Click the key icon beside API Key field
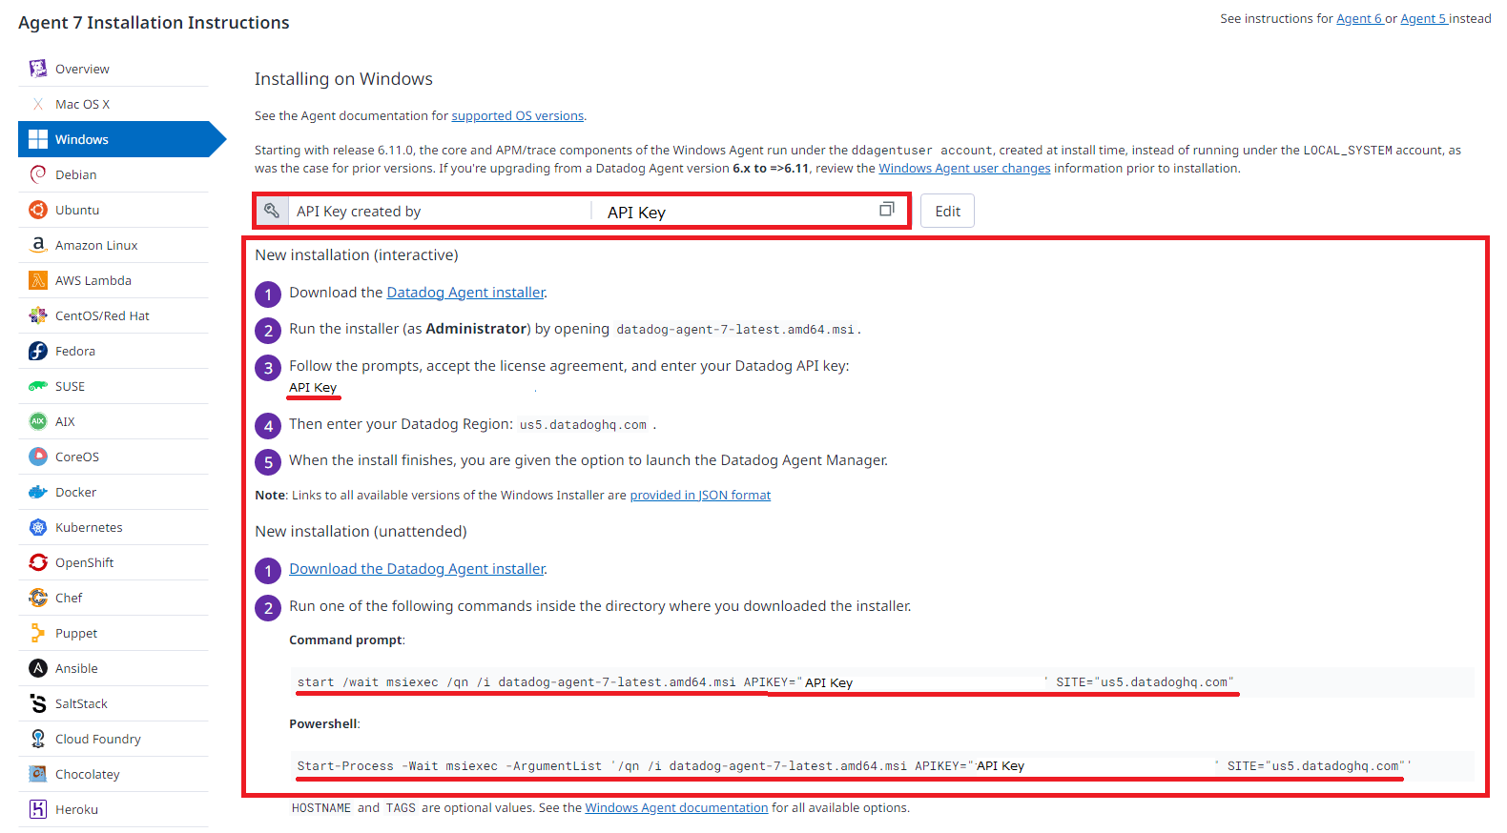The width and height of the screenshot is (1507, 833). coord(272,211)
